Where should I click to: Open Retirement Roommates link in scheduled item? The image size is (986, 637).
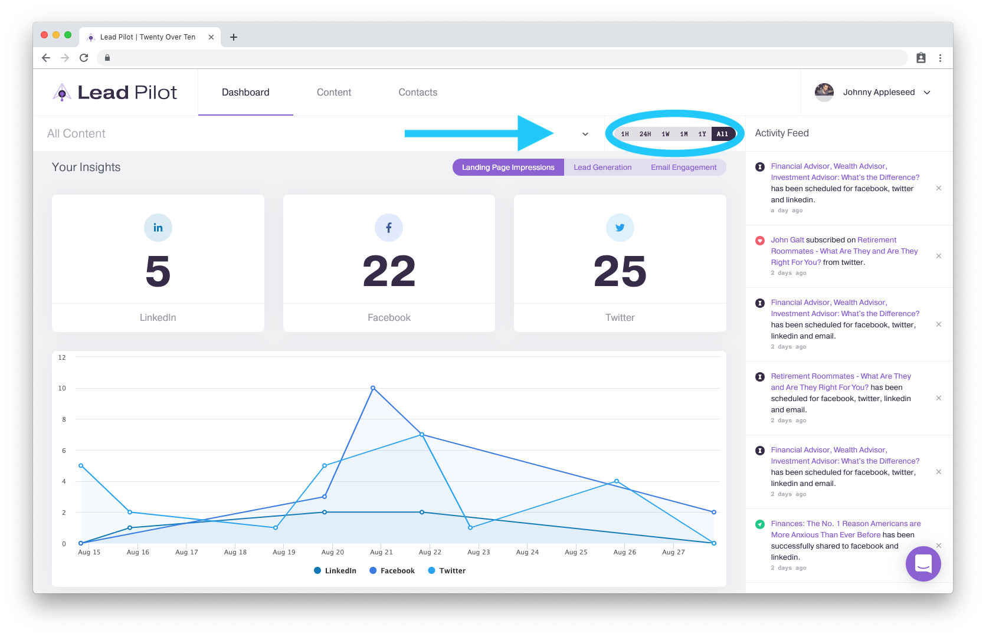click(x=841, y=382)
